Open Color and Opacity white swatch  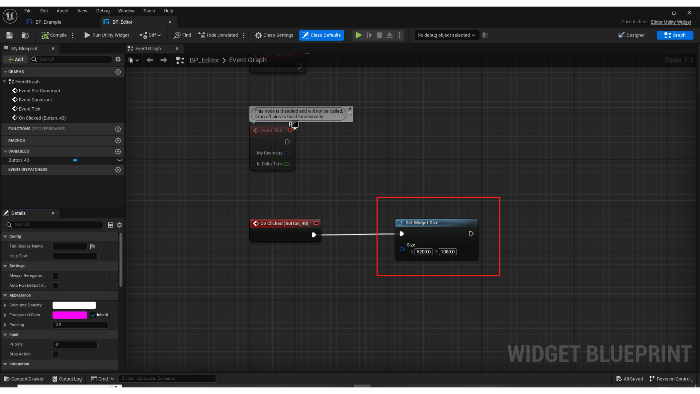point(74,305)
